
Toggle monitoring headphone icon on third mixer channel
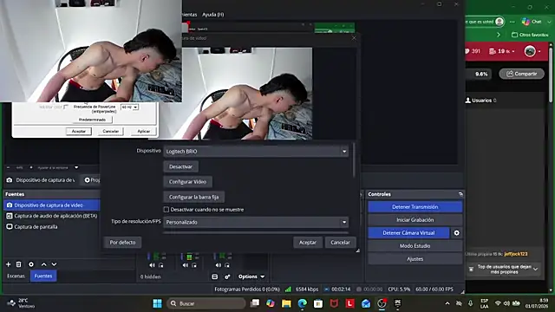click(x=227, y=265)
